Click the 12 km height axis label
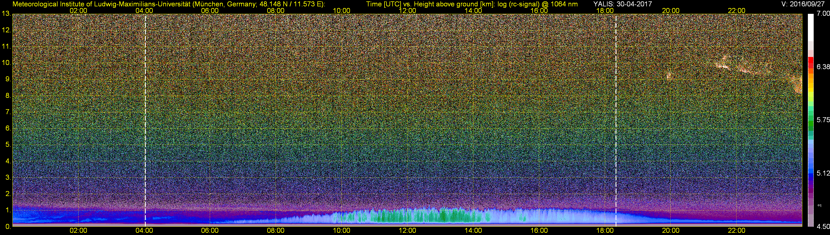This screenshot has width=830, height=235. (x=6, y=30)
